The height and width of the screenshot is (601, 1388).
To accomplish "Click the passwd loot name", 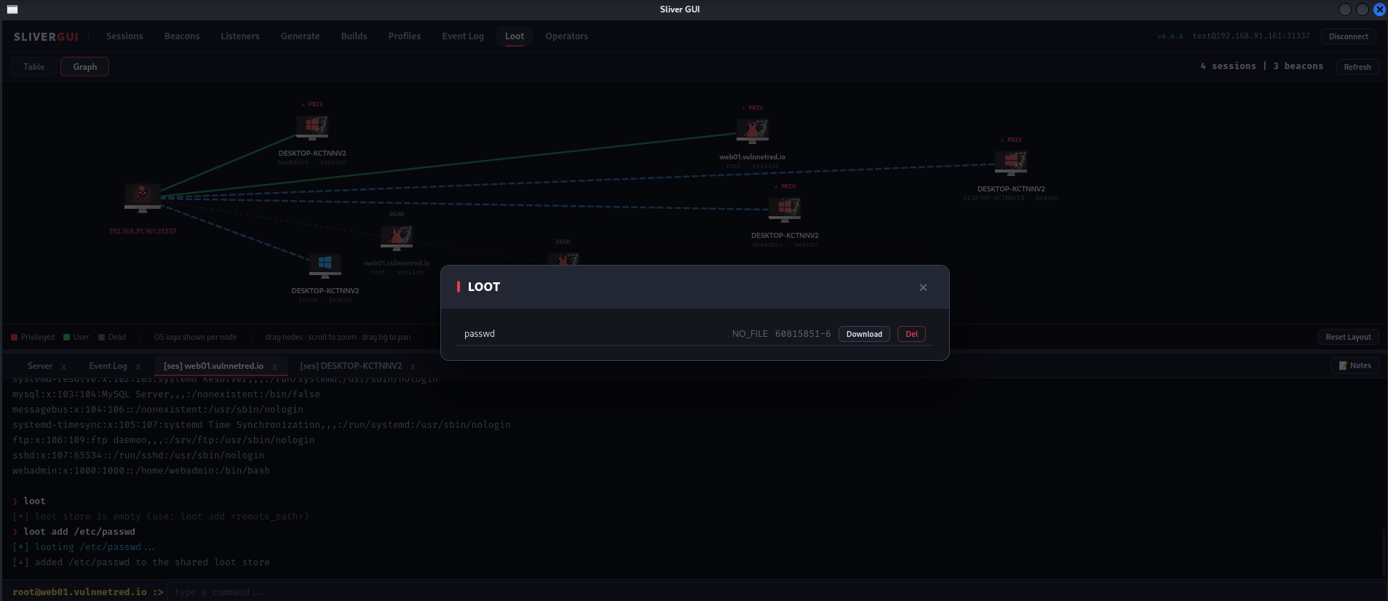I will [480, 334].
